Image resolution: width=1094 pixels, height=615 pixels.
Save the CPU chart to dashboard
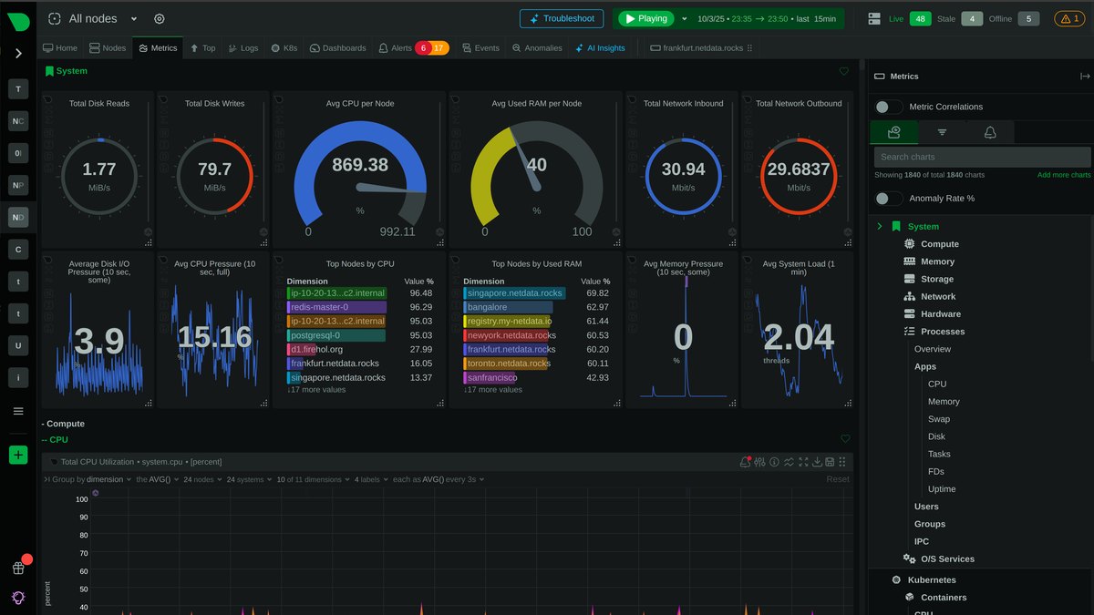point(830,462)
